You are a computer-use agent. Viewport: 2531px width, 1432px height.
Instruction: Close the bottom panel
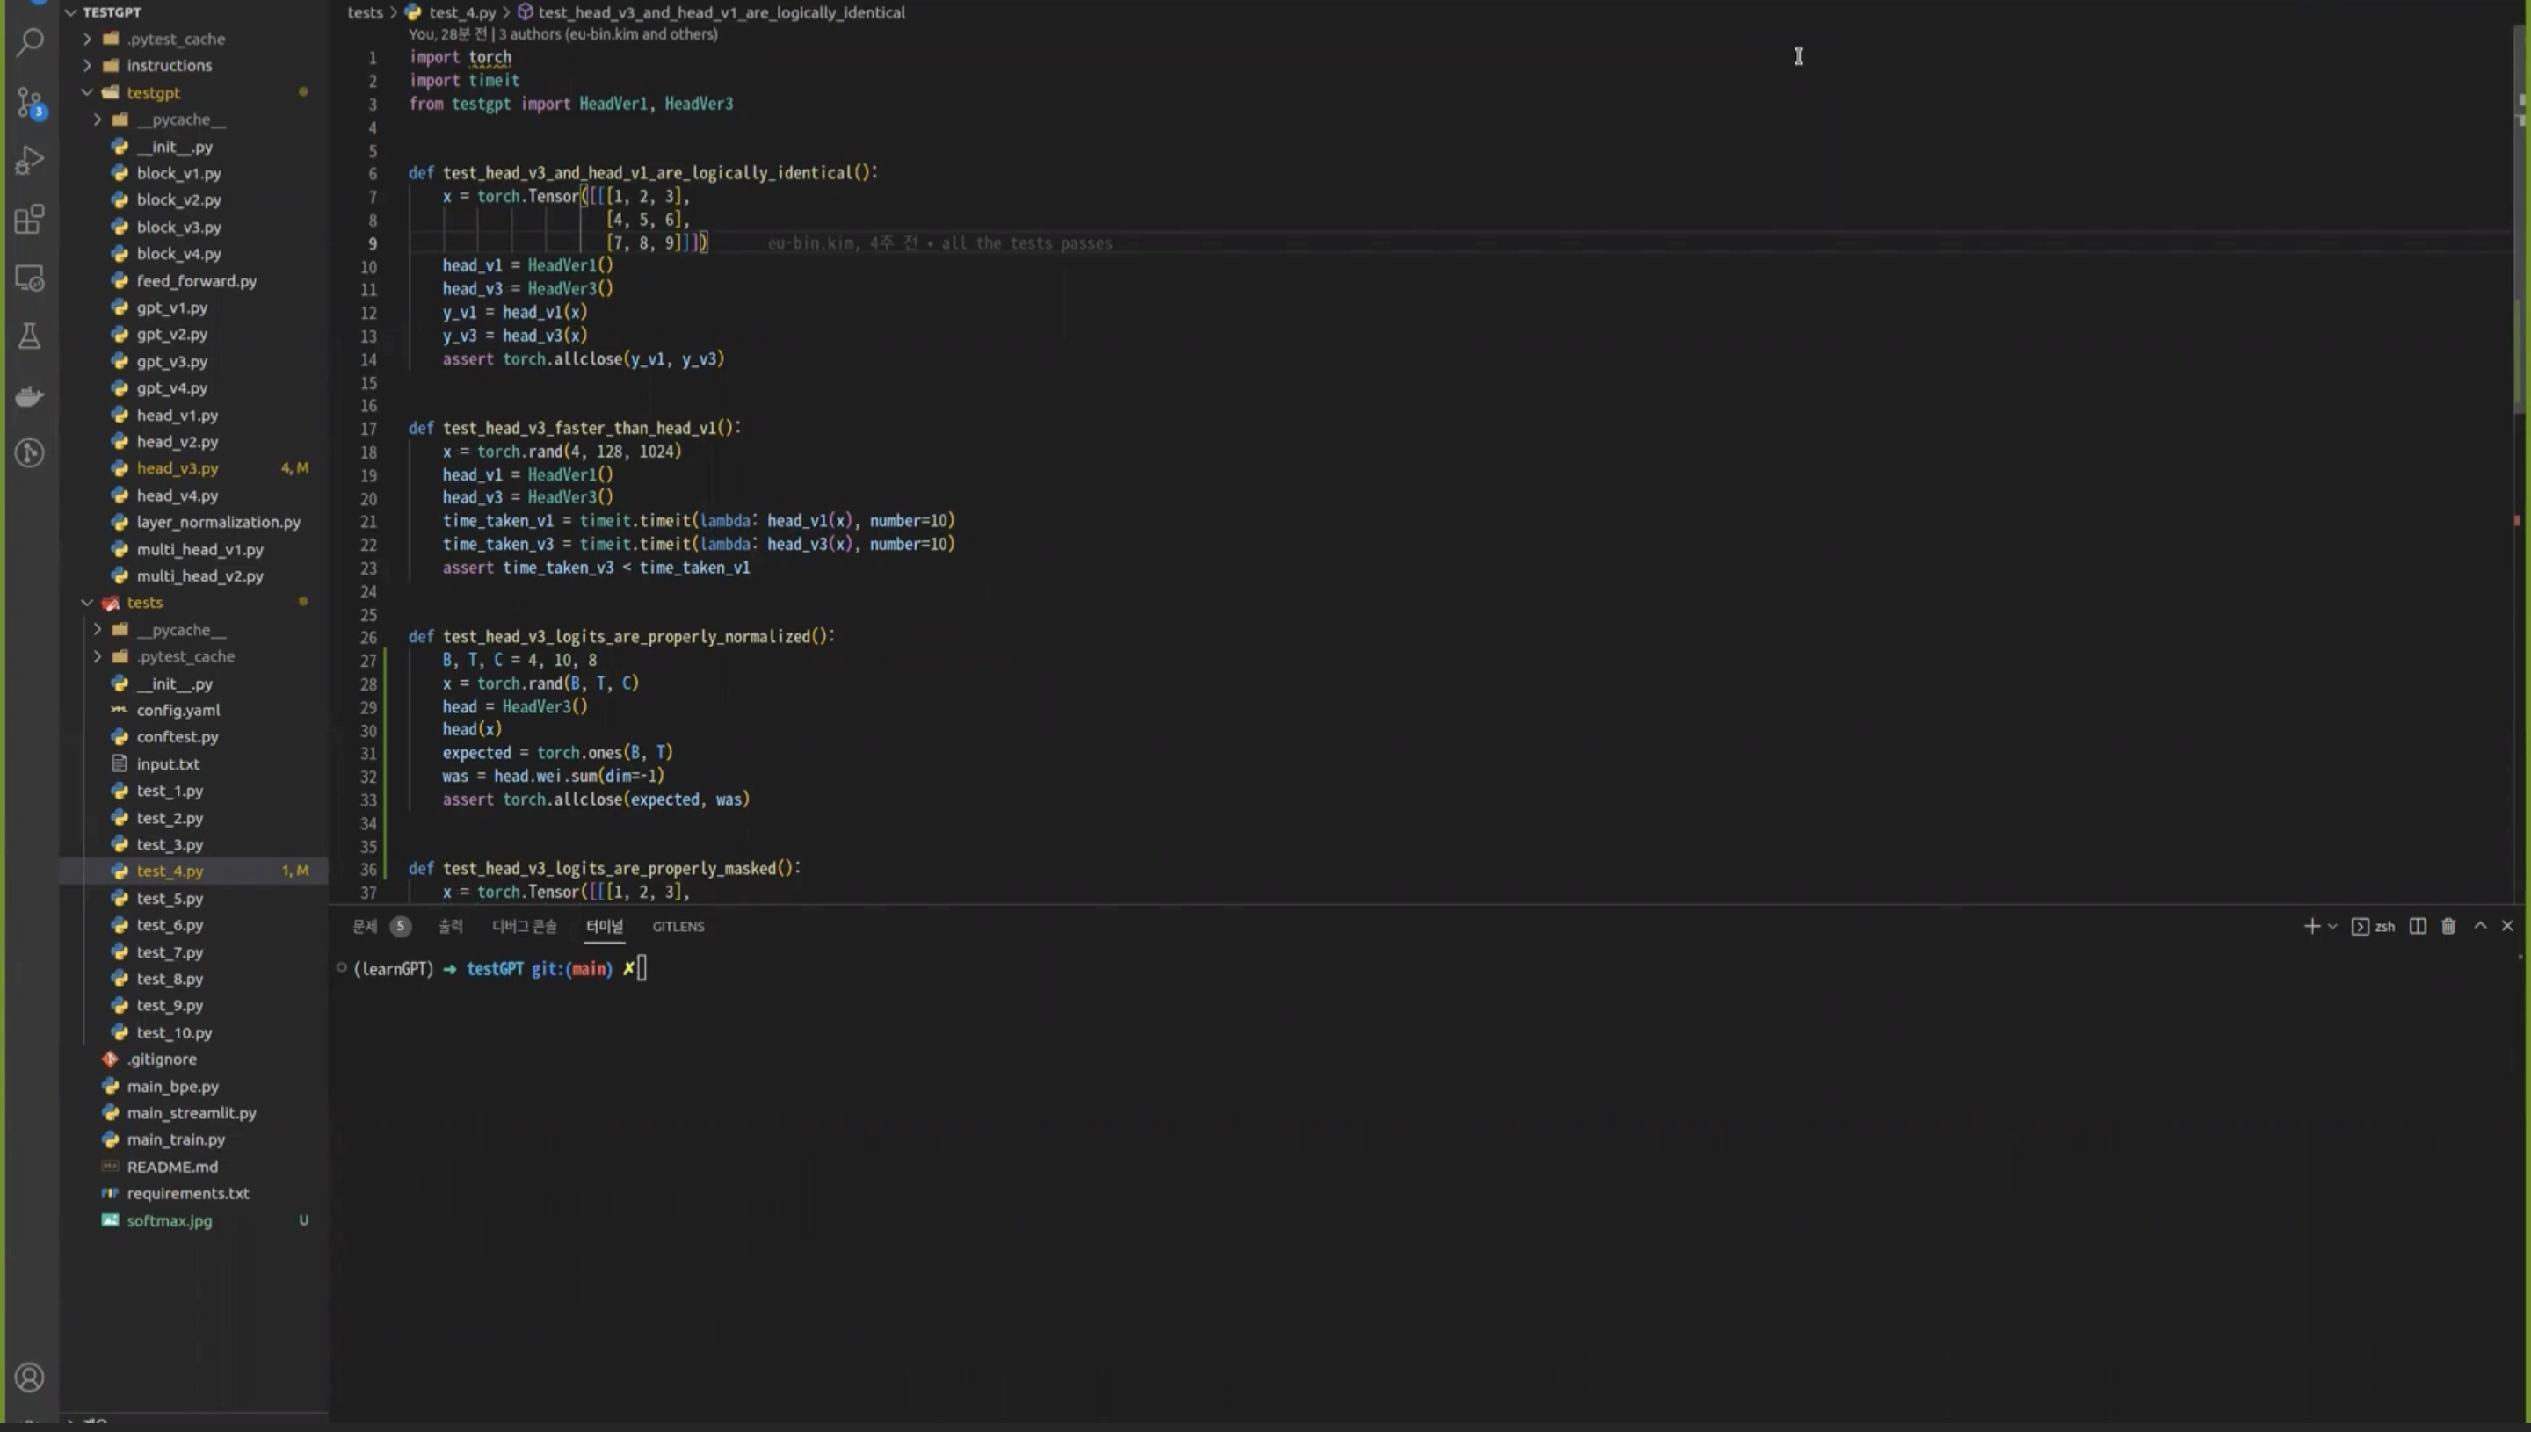(x=2506, y=925)
